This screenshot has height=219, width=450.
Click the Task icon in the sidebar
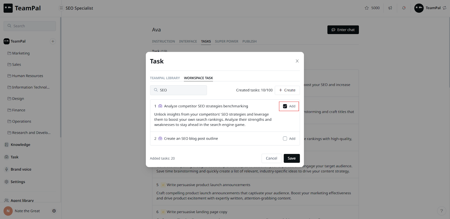pyautogui.click(x=6, y=157)
